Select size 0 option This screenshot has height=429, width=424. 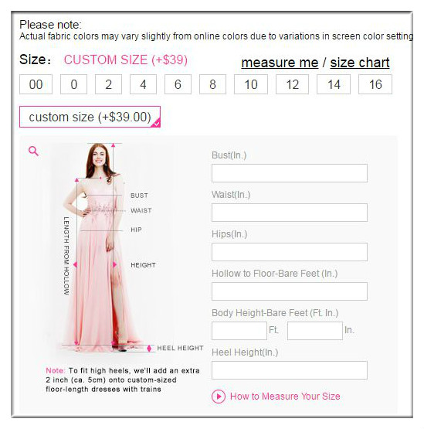point(74,84)
